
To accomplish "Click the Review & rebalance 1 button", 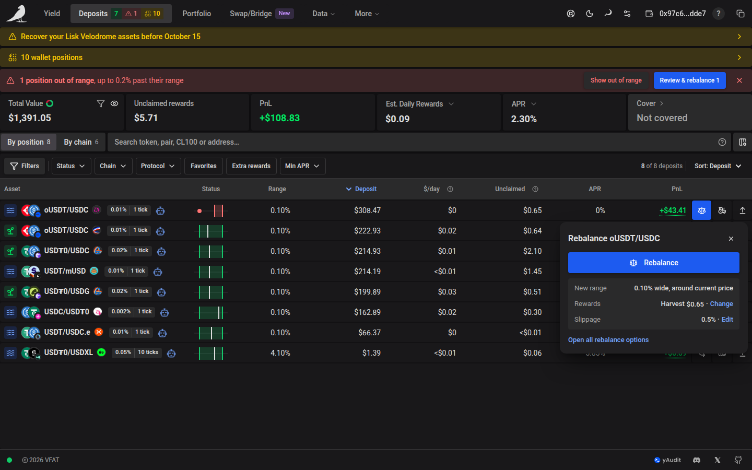I will pyautogui.click(x=689, y=80).
